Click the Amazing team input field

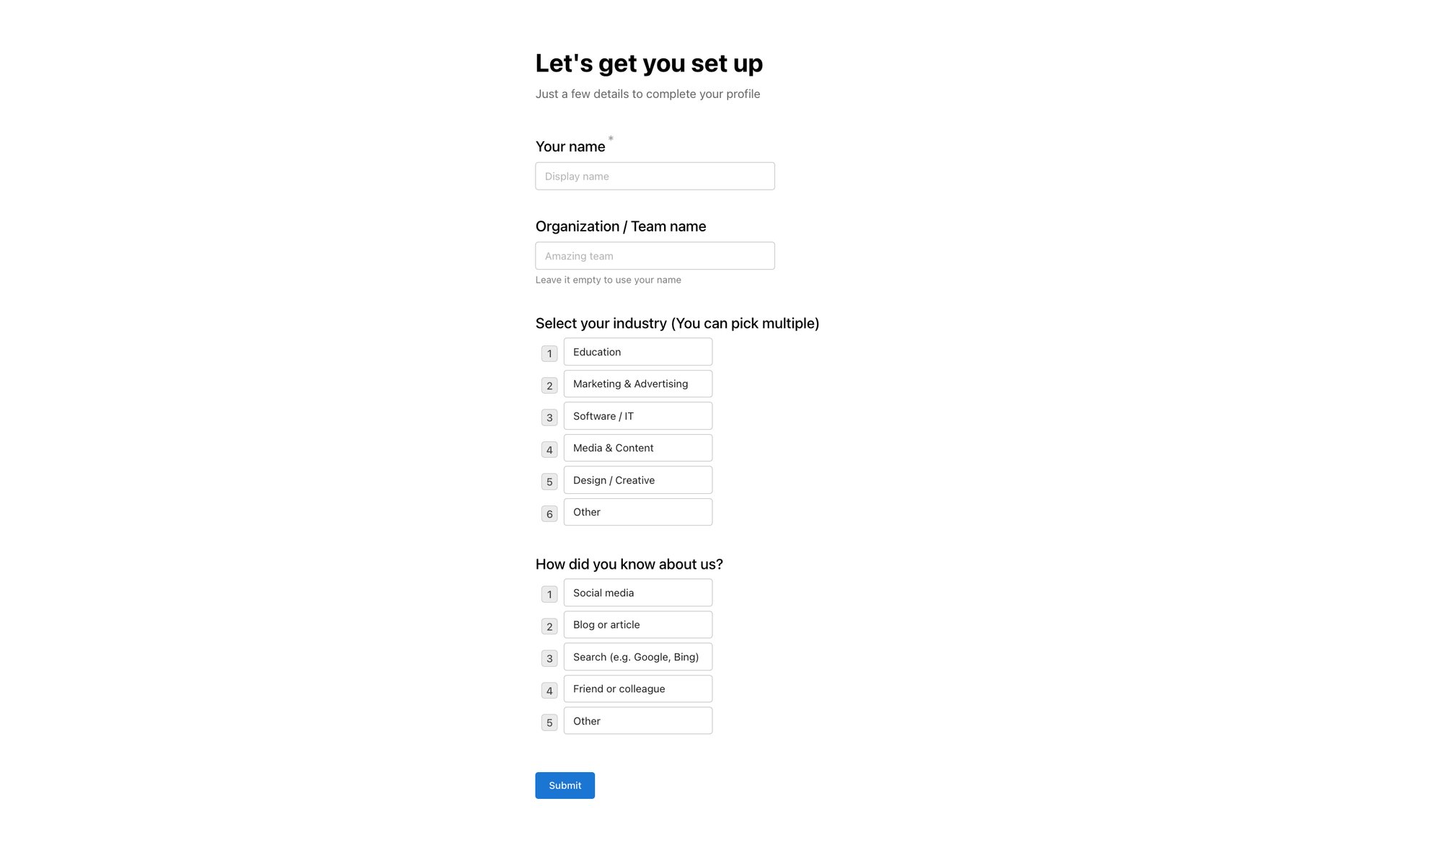655,255
